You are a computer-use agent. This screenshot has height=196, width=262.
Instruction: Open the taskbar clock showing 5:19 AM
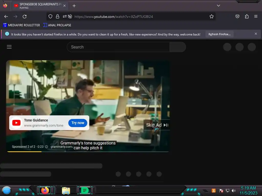click(248, 190)
